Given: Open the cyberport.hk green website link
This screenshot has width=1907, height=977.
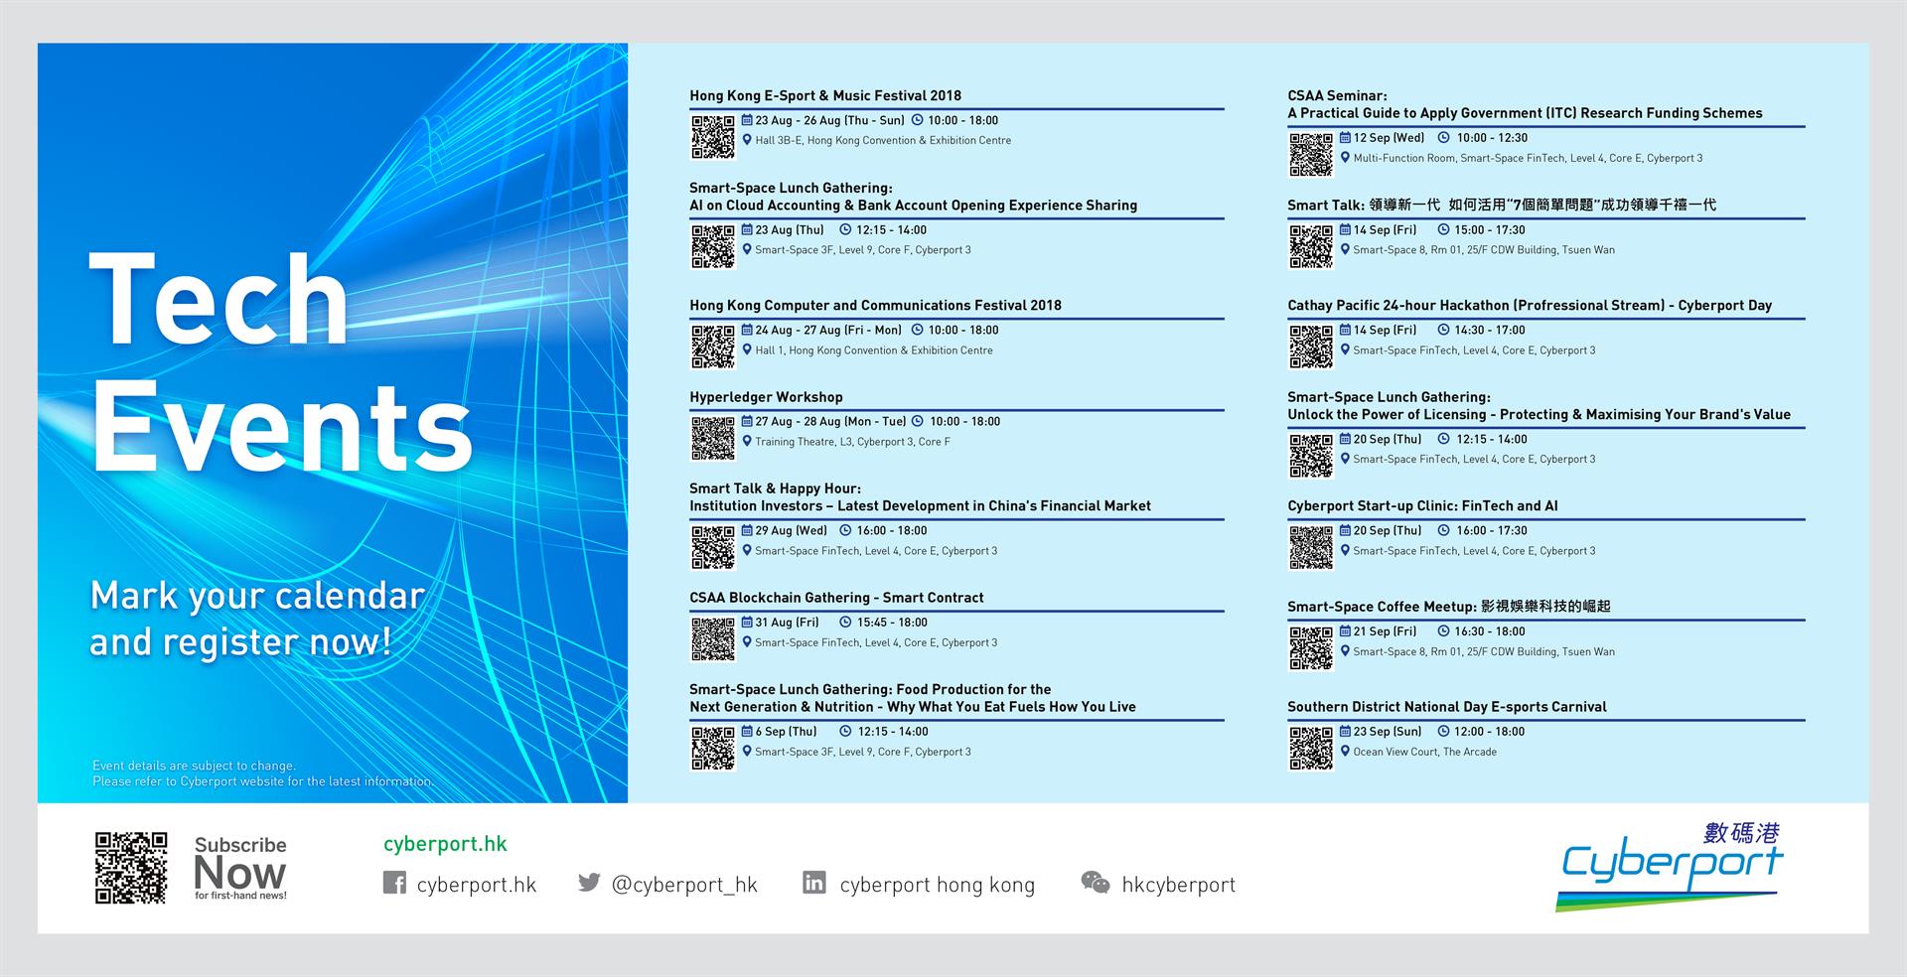Looking at the screenshot, I should coord(445,844).
